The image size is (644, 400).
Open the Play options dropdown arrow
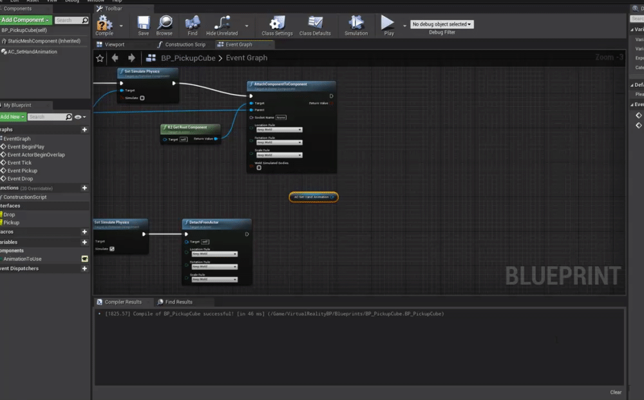404,26
